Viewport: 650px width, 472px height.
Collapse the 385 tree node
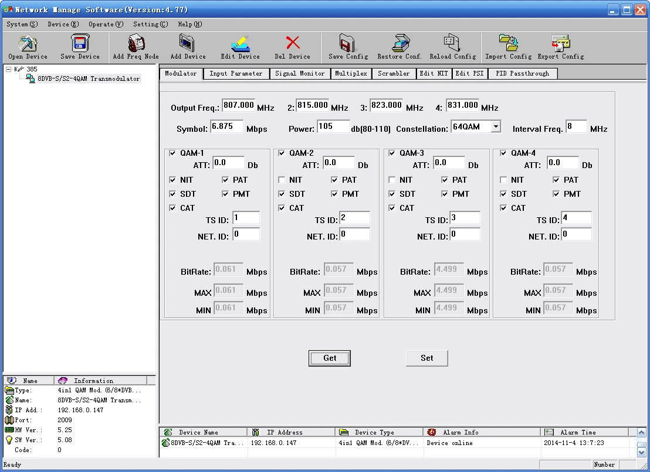pyautogui.click(x=9, y=69)
